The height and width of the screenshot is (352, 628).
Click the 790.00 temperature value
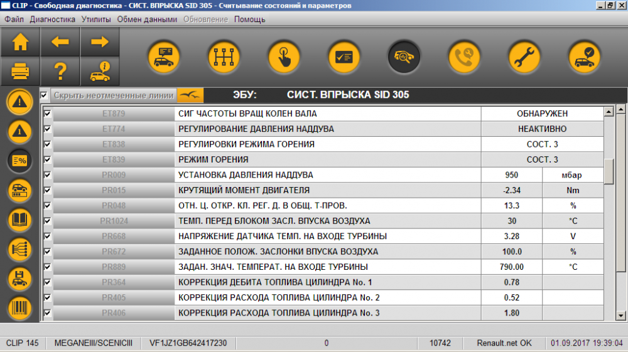click(x=512, y=267)
